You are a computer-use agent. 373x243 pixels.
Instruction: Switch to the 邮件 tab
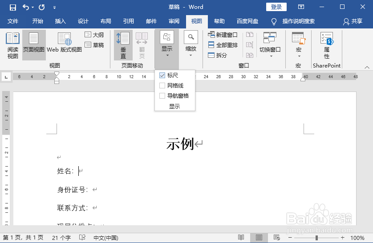[151, 21]
